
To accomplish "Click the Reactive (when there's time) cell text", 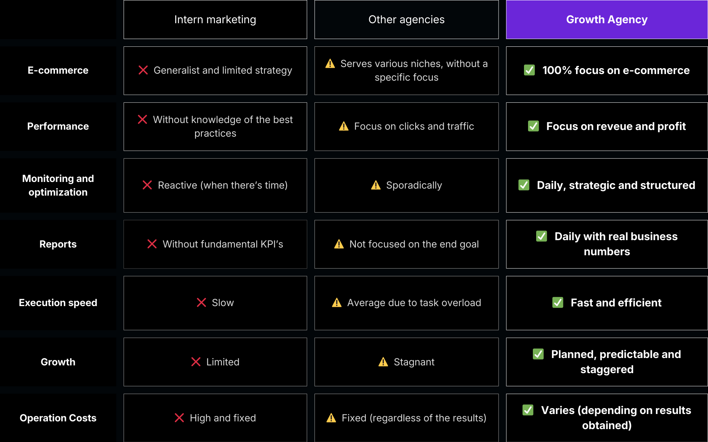I will [x=222, y=185].
